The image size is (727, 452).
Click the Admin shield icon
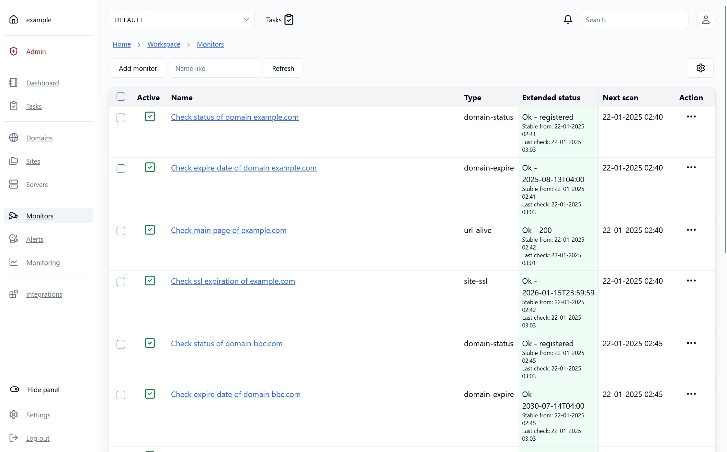(x=14, y=51)
